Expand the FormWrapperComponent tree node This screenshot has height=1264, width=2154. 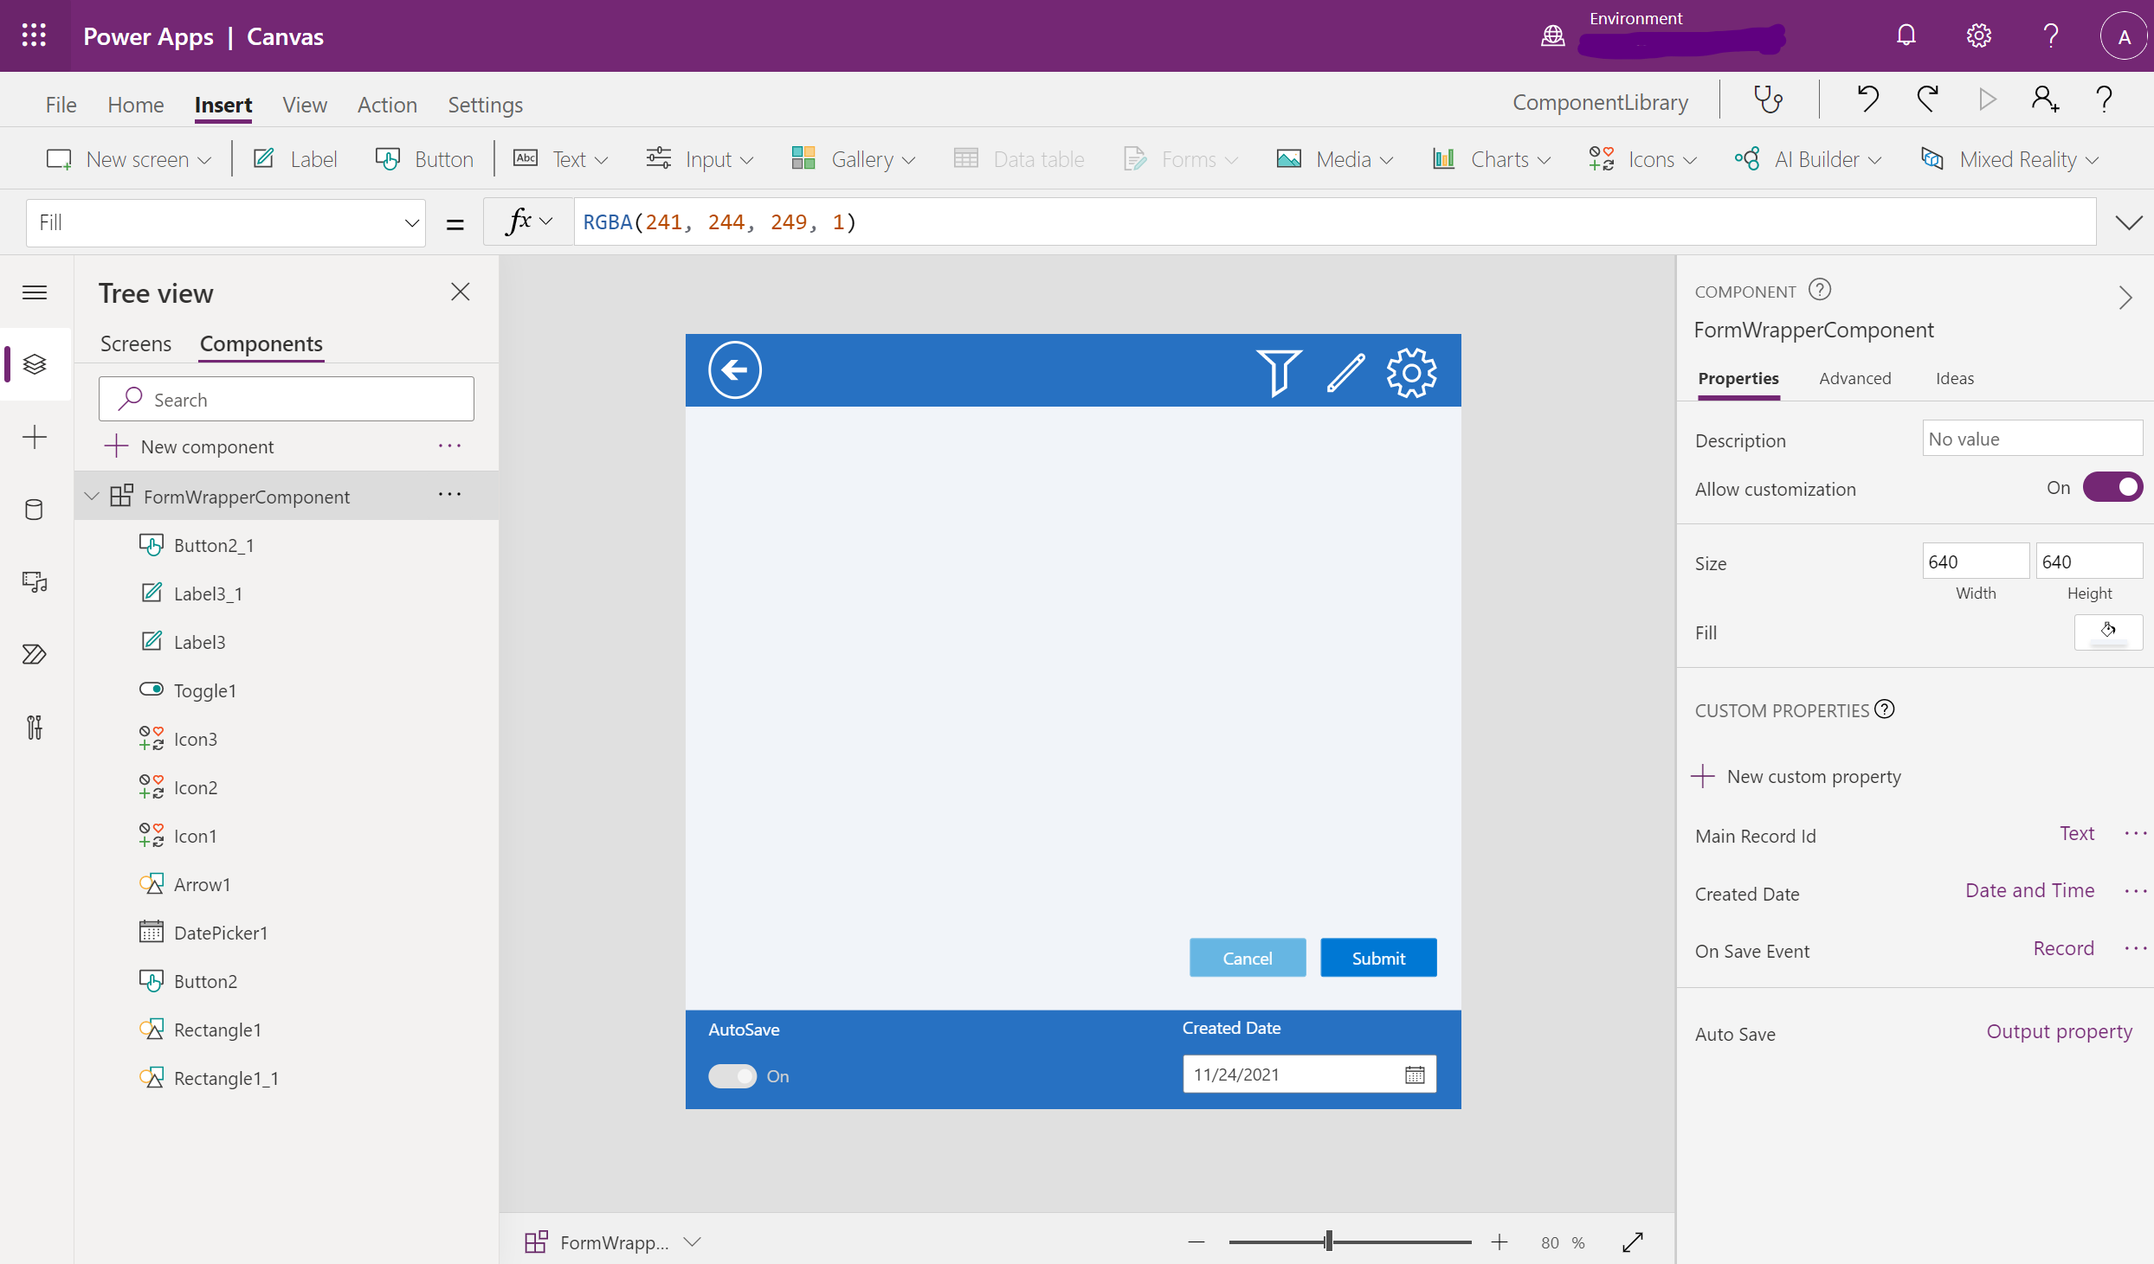[94, 493]
